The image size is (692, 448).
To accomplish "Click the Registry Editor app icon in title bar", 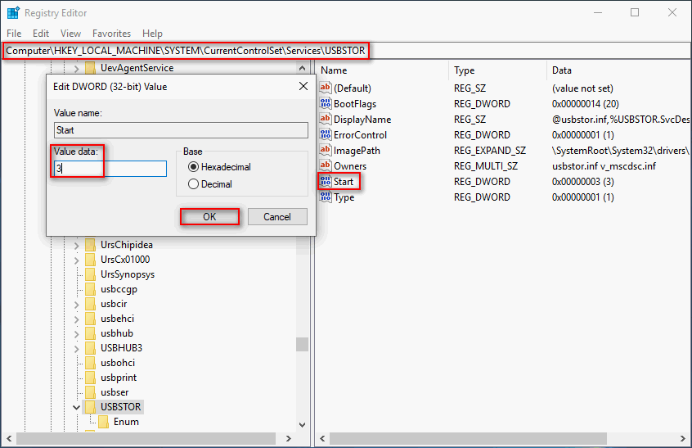I will click(13, 13).
